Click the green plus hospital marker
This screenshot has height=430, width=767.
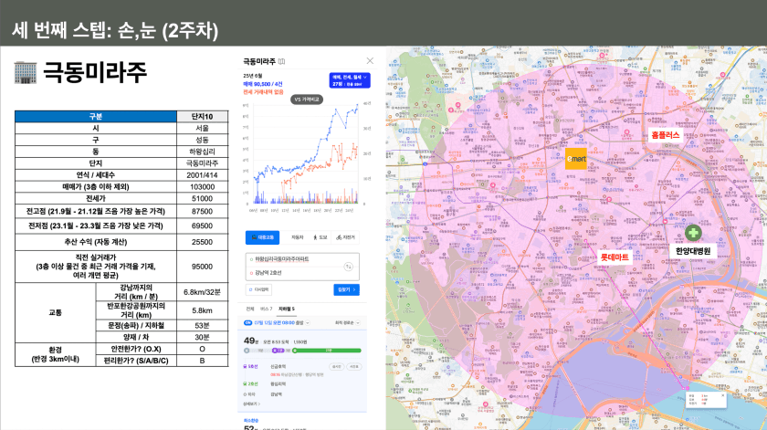(x=693, y=233)
